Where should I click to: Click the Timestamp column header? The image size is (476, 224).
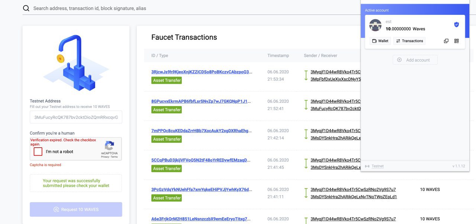[x=278, y=56]
